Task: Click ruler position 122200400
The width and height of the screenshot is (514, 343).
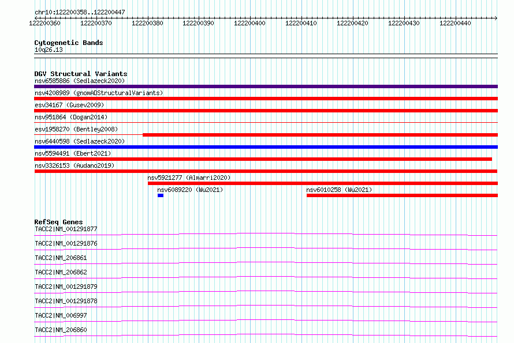Action: pyautogui.click(x=250, y=23)
